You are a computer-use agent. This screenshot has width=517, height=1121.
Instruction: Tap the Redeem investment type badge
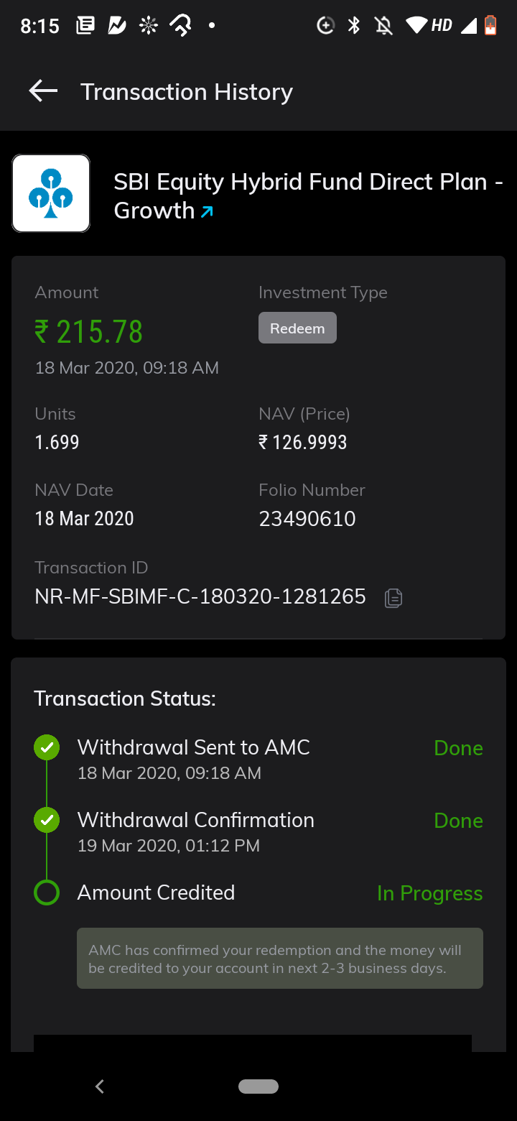click(x=297, y=328)
